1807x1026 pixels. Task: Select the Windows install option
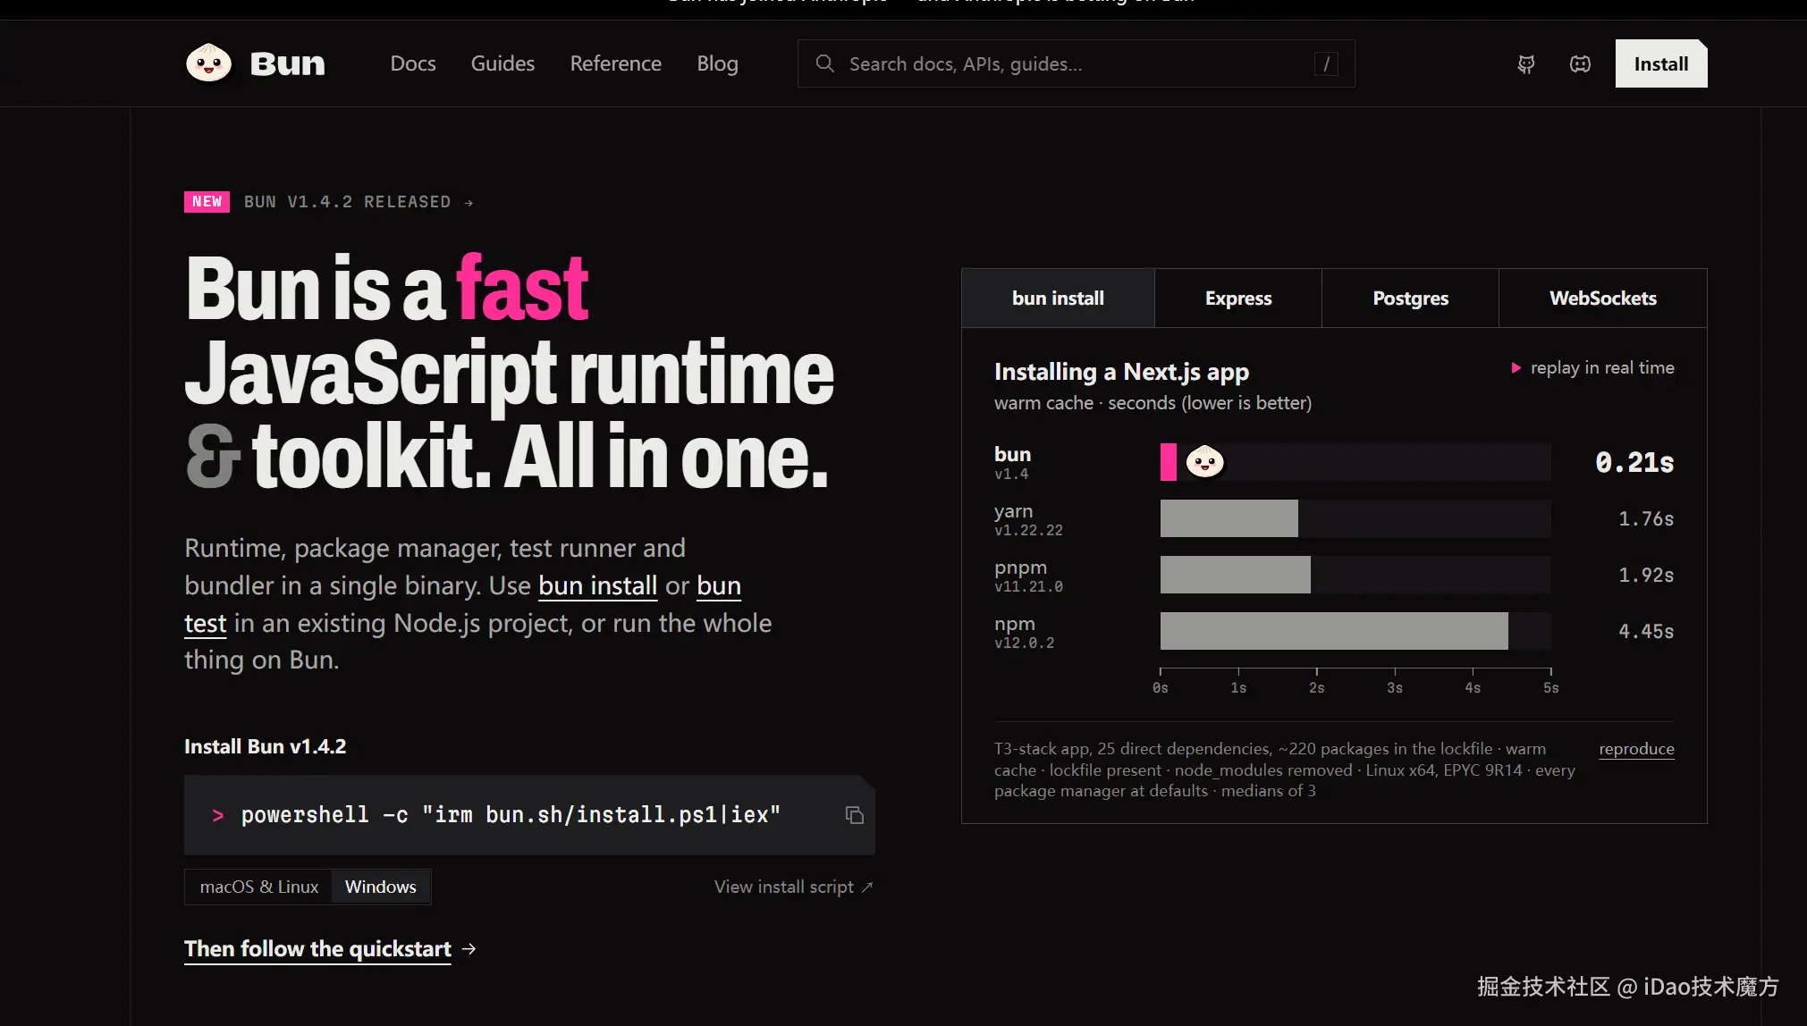(381, 887)
